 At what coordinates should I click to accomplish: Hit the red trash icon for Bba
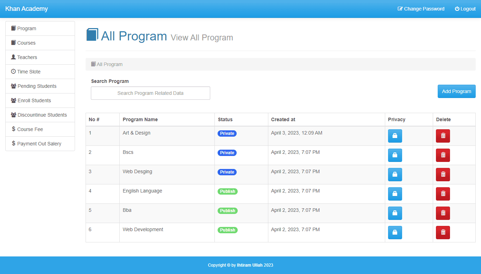[443, 213]
